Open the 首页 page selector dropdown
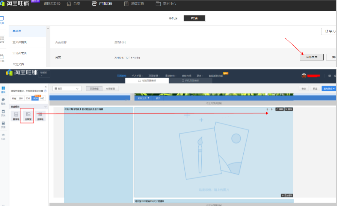338x206 pixels. pyautogui.click(x=67, y=89)
